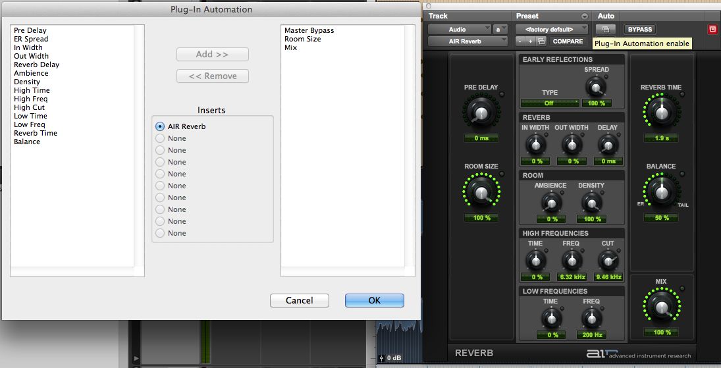
Task: Open the insert position 'a' dropdown
Action: [x=500, y=30]
